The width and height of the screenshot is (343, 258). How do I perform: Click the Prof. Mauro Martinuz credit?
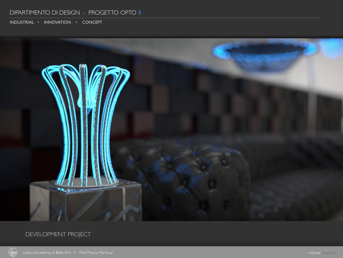tap(96, 253)
